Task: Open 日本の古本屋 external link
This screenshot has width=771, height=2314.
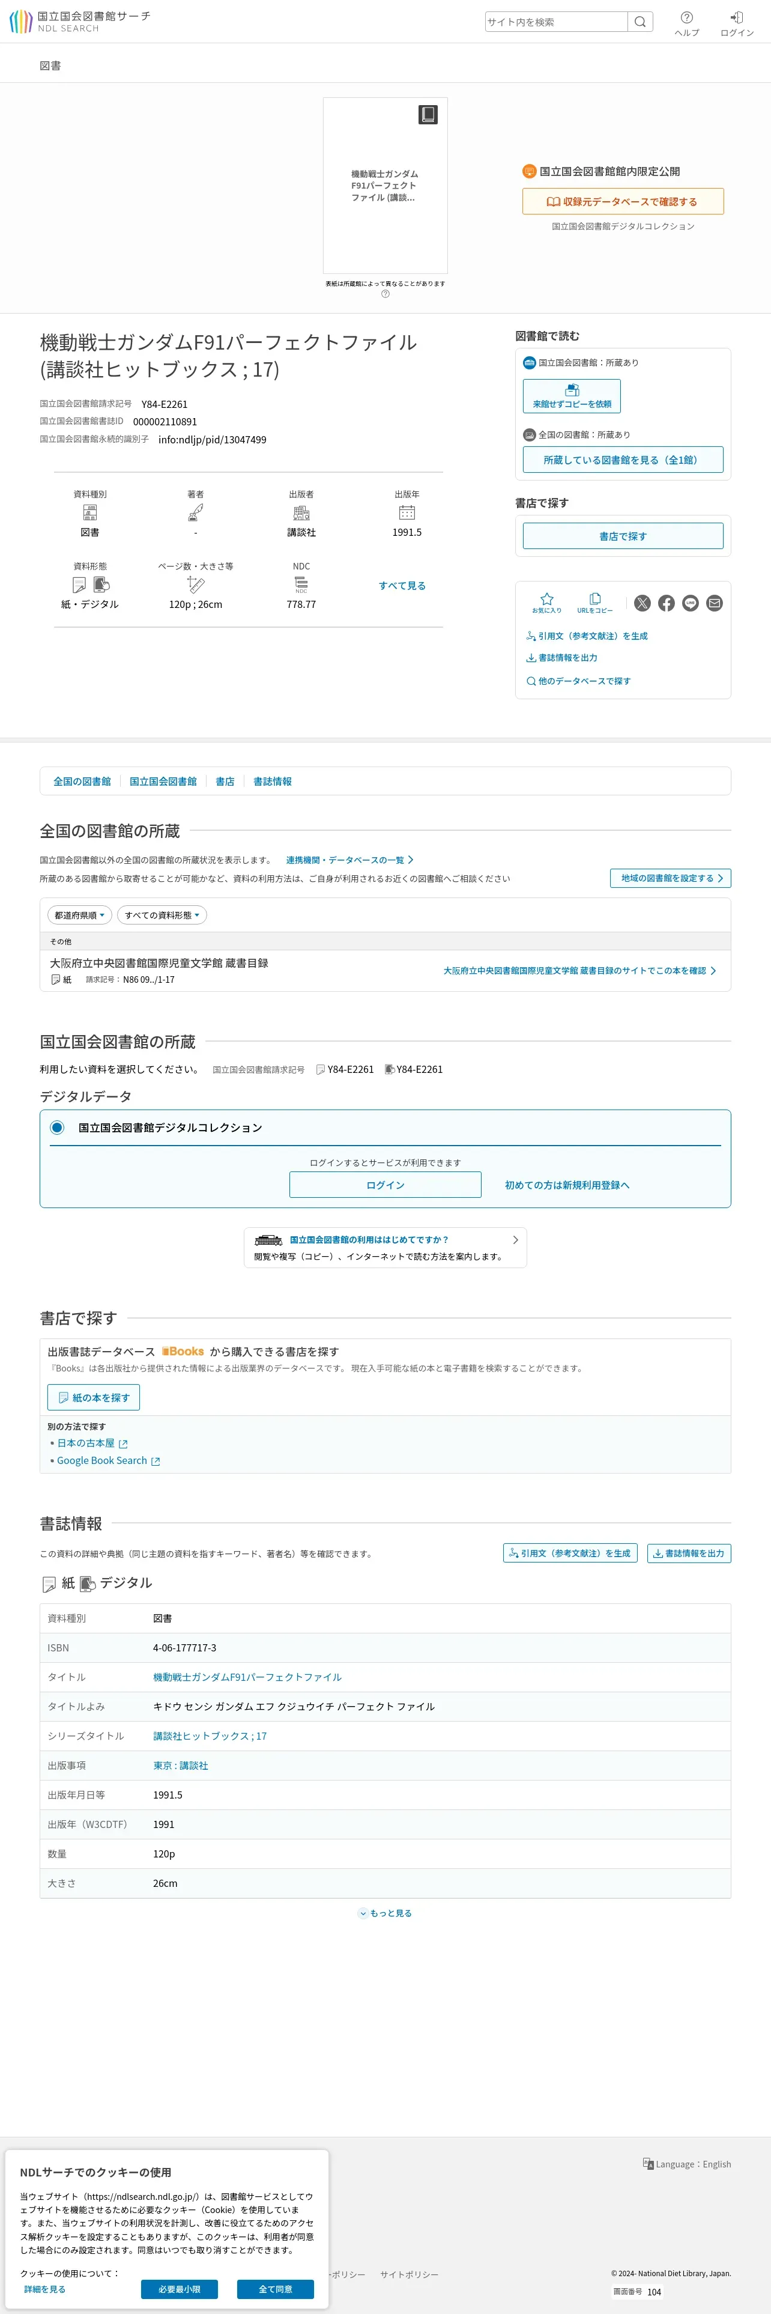Action: [x=92, y=1443]
